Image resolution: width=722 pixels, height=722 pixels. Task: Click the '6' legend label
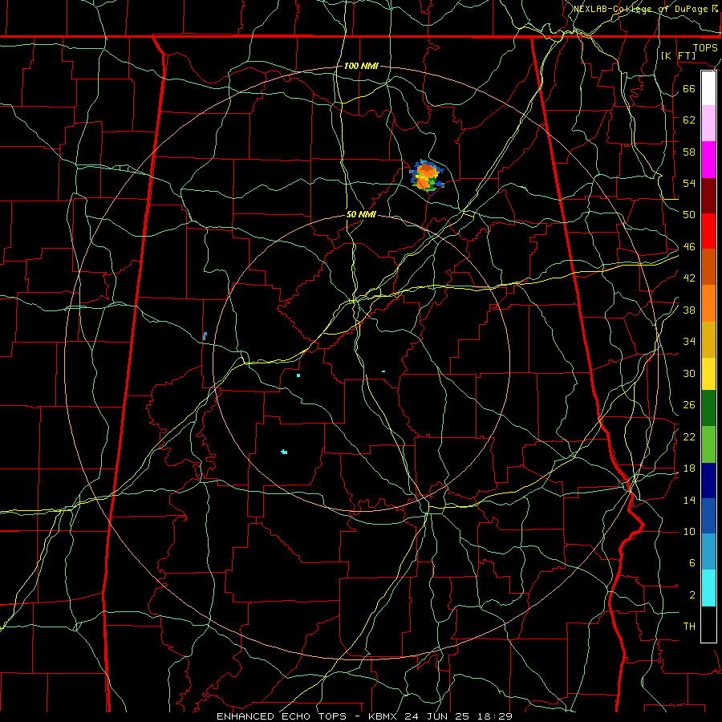point(692,563)
